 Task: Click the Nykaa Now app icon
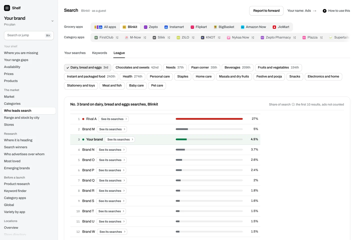[x=228, y=37]
